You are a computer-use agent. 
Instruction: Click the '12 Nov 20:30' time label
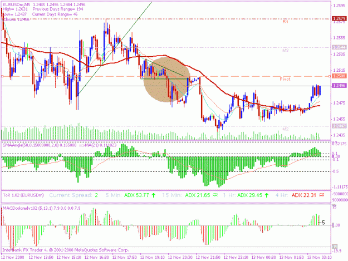tap(180, 258)
